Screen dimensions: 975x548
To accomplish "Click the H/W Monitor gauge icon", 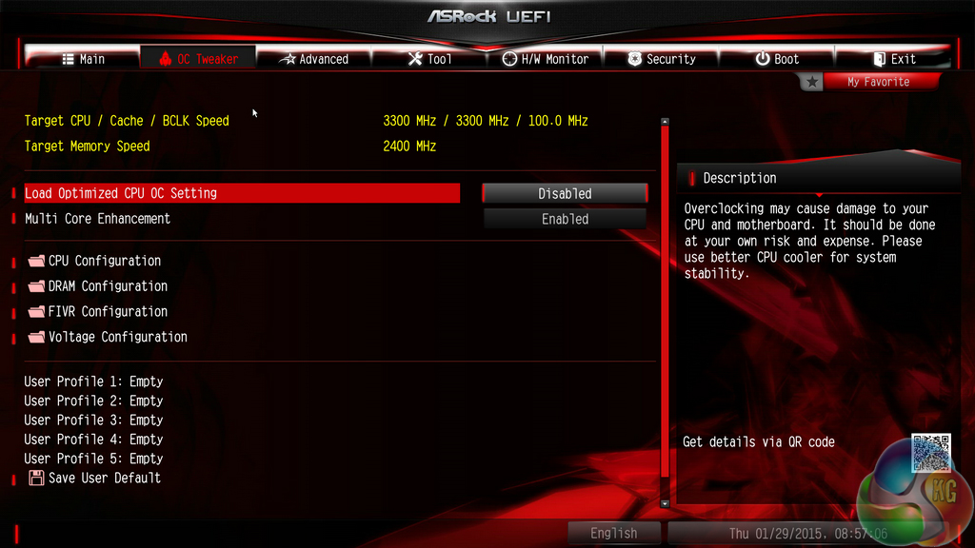I will 509,59.
